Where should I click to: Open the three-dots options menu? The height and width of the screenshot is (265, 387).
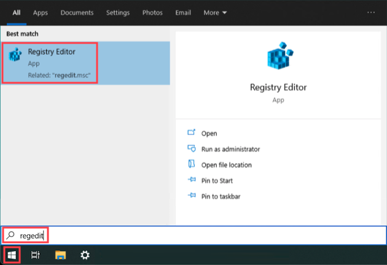point(370,12)
